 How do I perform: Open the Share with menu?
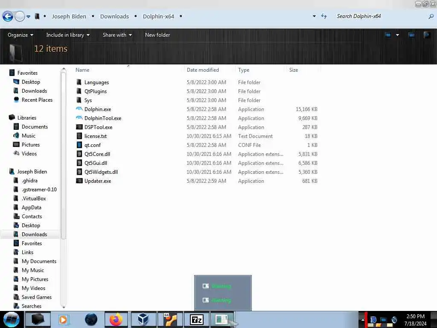(117, 35)
